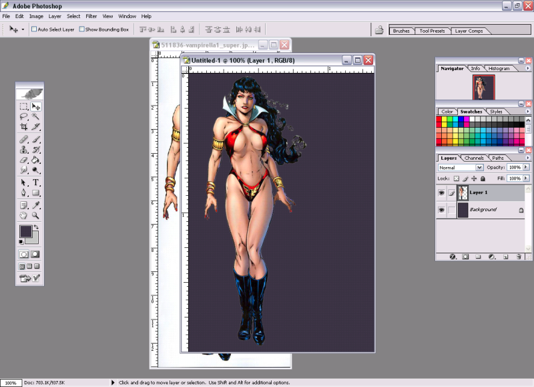Open the Layer Comps tab
534x387 pixels.
click(469, 31)
